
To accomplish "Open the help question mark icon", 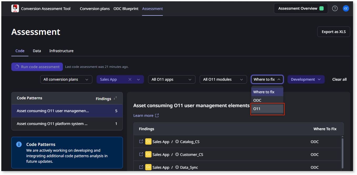I will click(335, 8).
